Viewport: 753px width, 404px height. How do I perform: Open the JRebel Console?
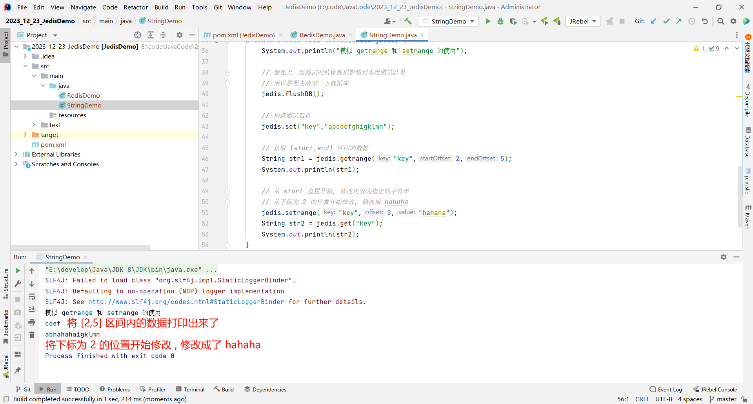[715, 389]
